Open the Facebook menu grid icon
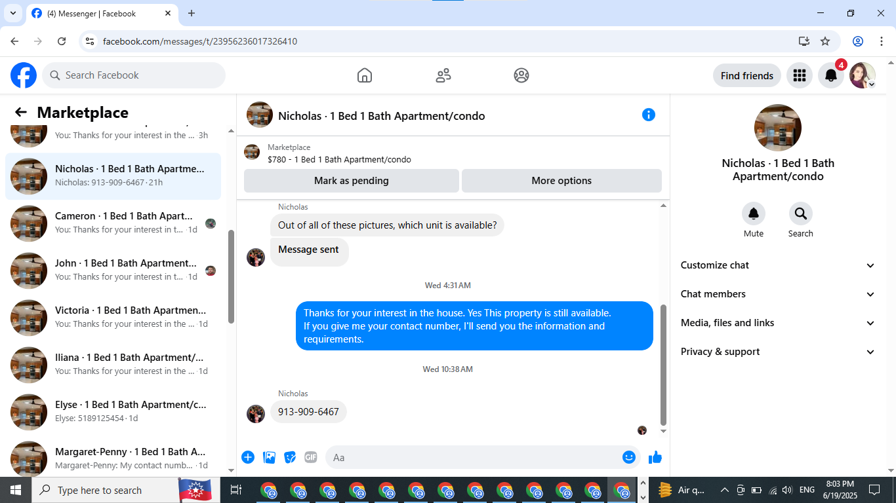This screenshot has width=896, height=503. click(799, 75)
